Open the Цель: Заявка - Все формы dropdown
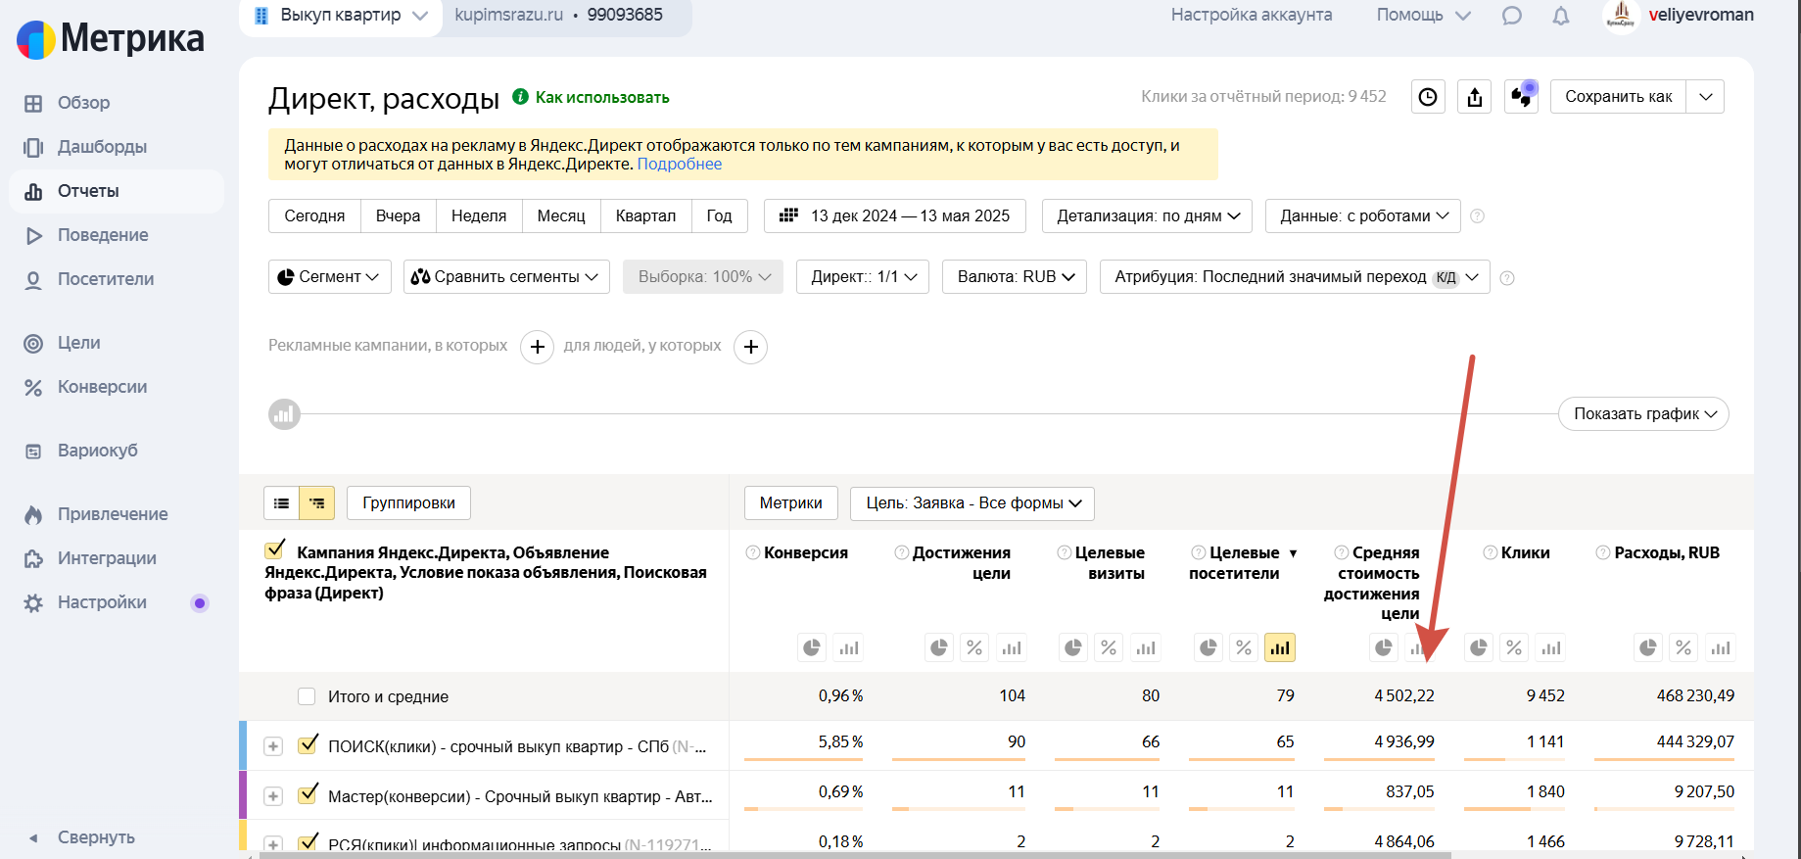This screenshot has width=1801, height=859. [972, 503]
